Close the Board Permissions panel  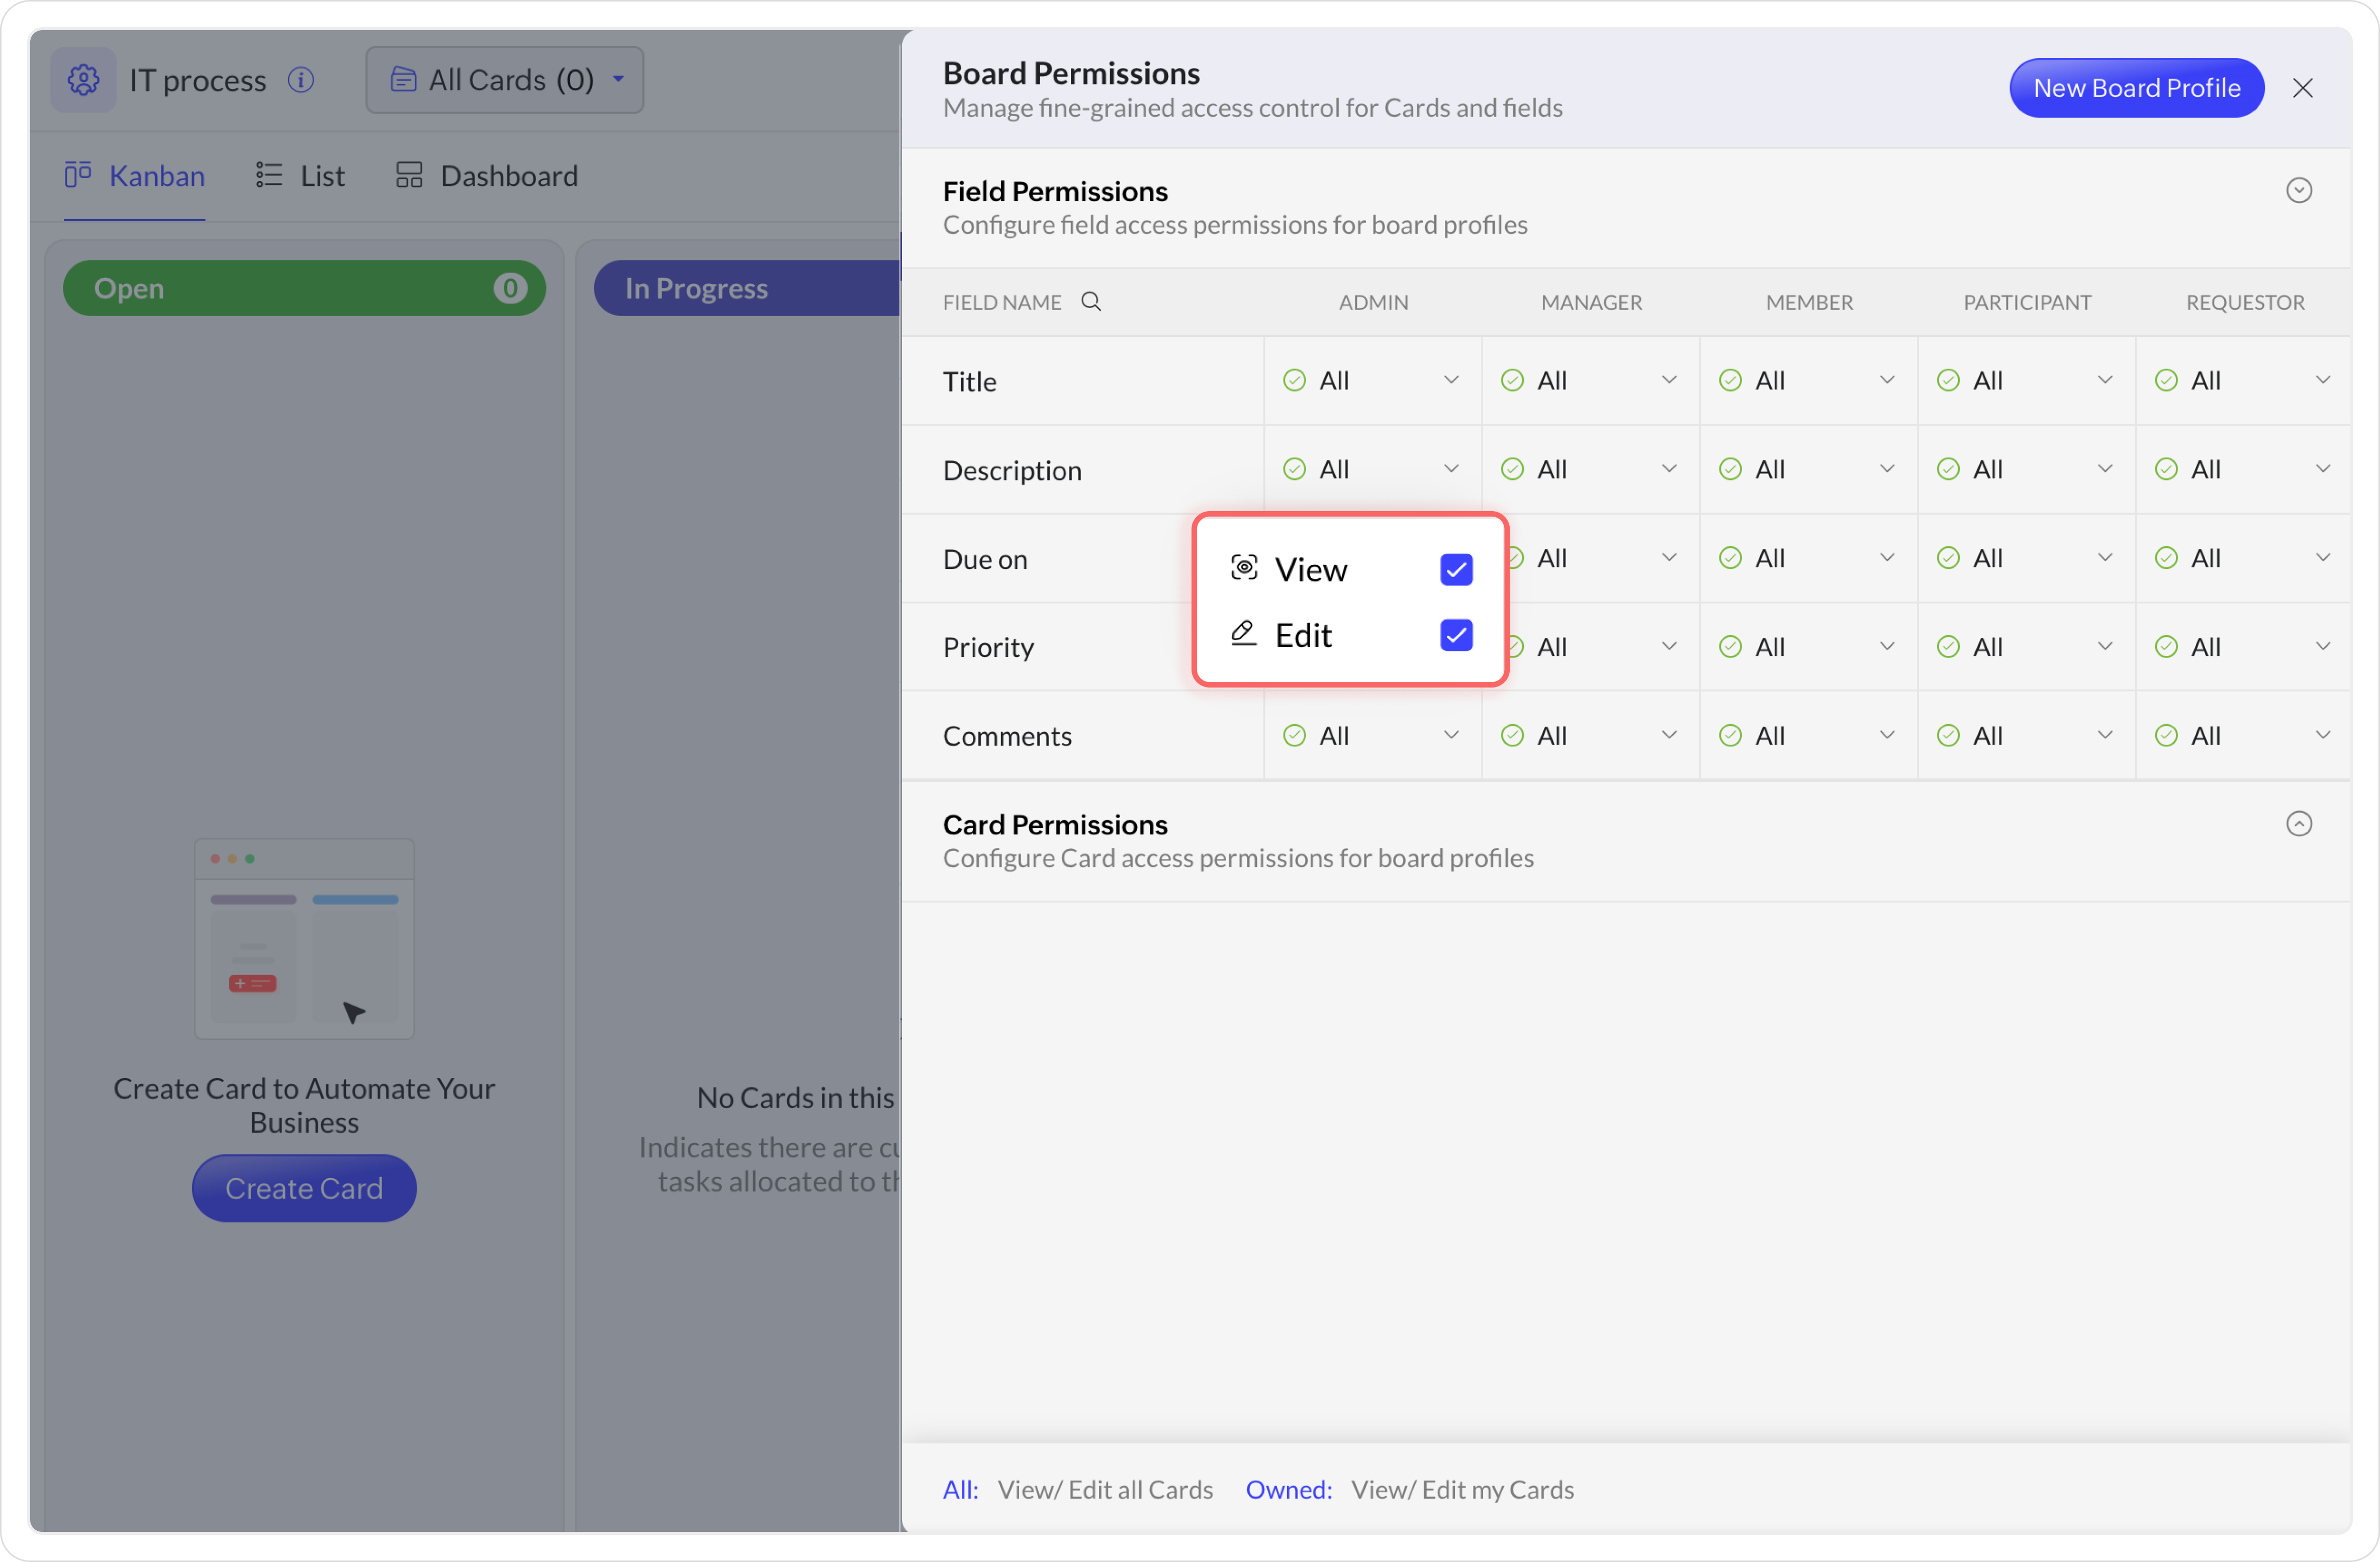tap(2303, 88)
